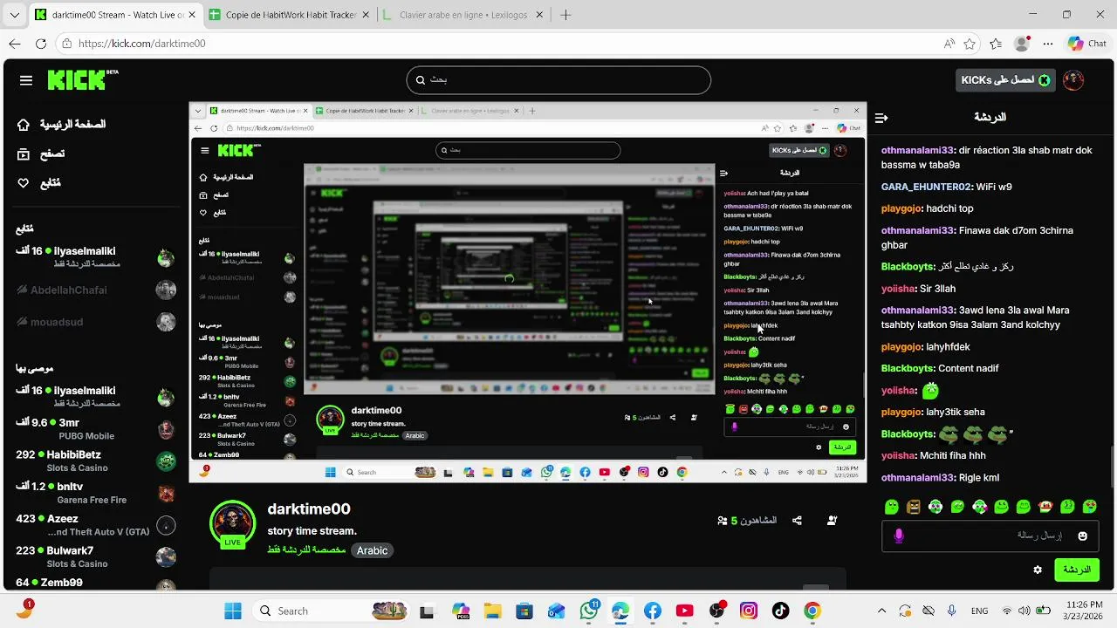
Task: Open Edge profile icon in toolbar
Action: click(1022, 44)
